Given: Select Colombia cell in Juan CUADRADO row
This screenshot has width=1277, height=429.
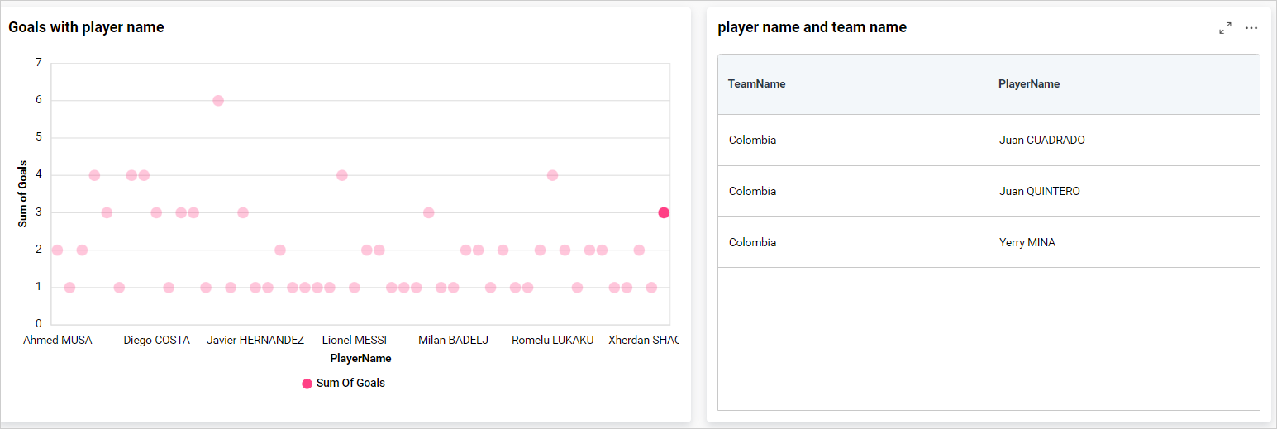Looking at the screenshot, I should click(752, 141).
